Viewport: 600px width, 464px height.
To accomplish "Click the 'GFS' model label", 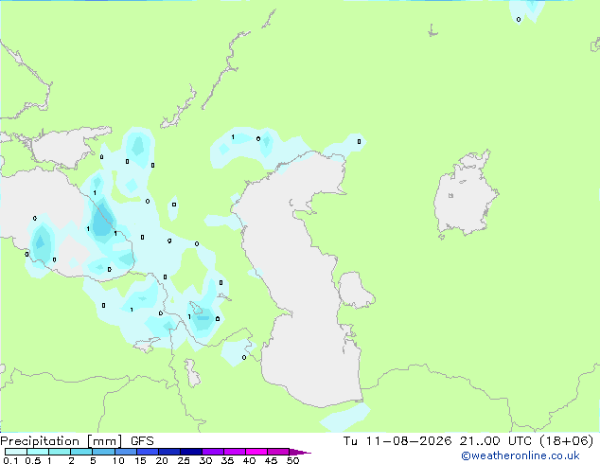I will 142,441.
